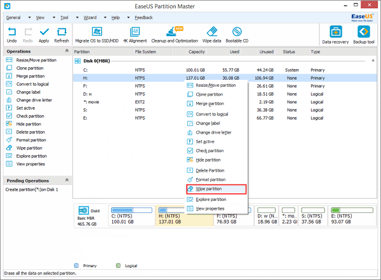381x280 pixels.
Task: Select the C: partition row
Action: tap(225, 70)
